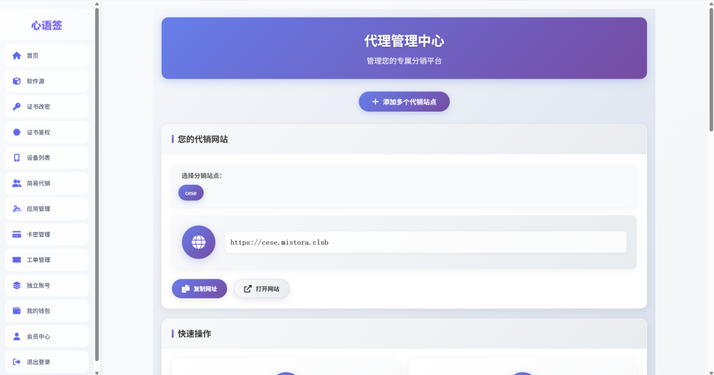This screenshot has width=714, height=375.
Task: Click the wallet icon beside 我的钱包
Action: point(17,311)
